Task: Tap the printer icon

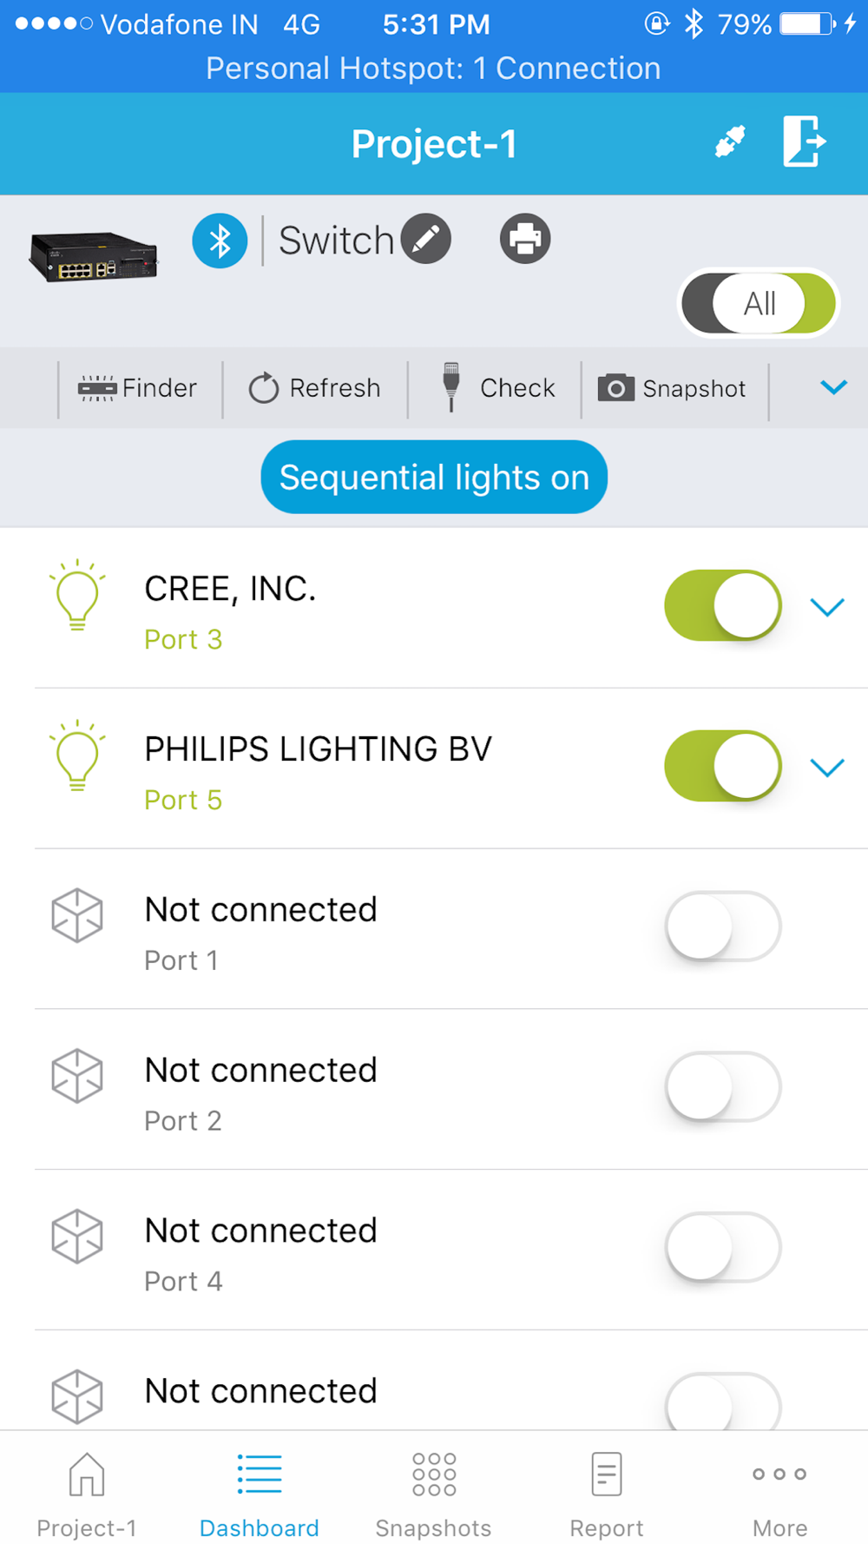Action: coord(525,239)
